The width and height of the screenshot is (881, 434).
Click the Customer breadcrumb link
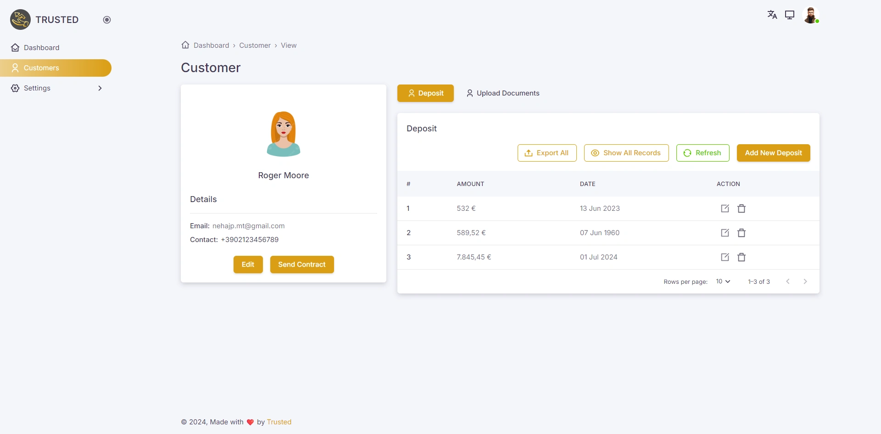coord(255,45)
